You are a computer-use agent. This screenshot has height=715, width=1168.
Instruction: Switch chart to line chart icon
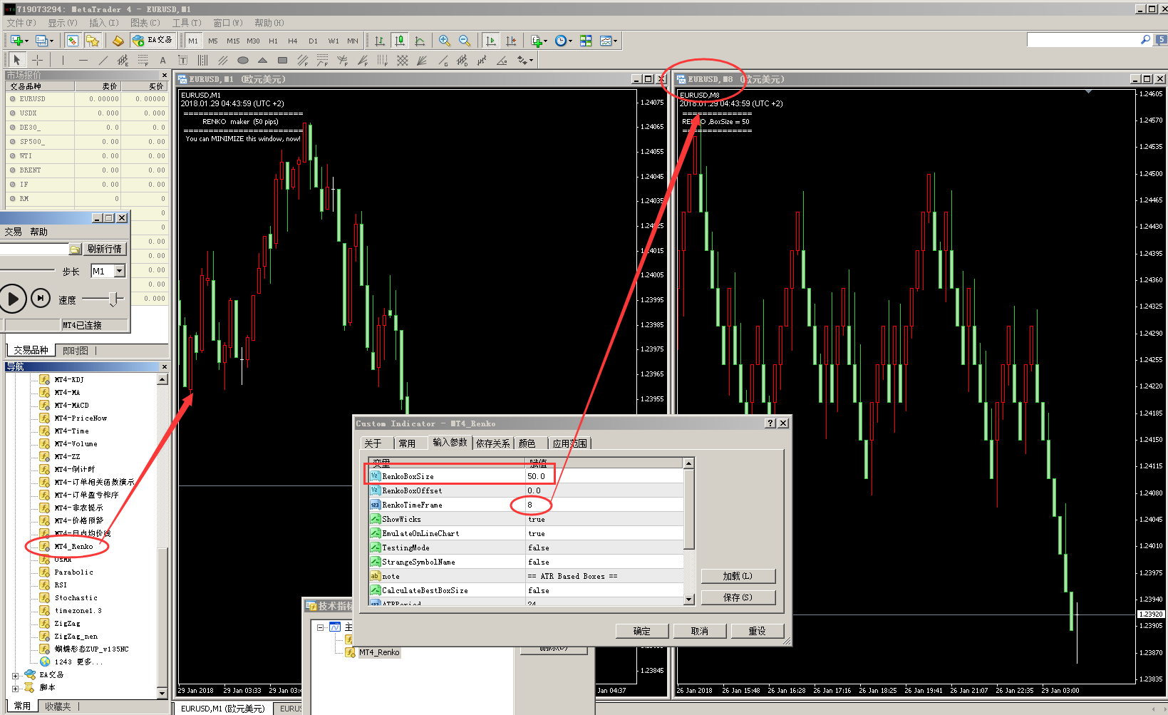point(420,41)
